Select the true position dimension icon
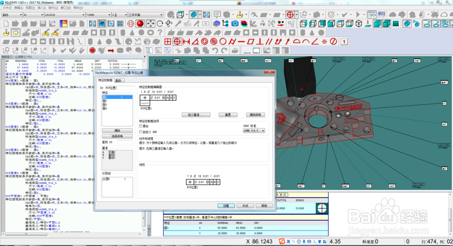Screen dimensions: 453x246 tap(177, 42)
